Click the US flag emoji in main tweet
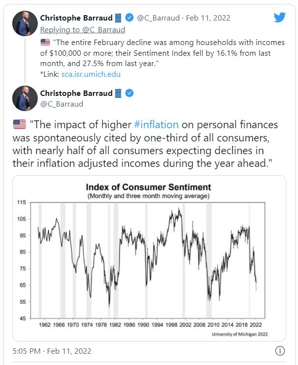 [20, 124]
